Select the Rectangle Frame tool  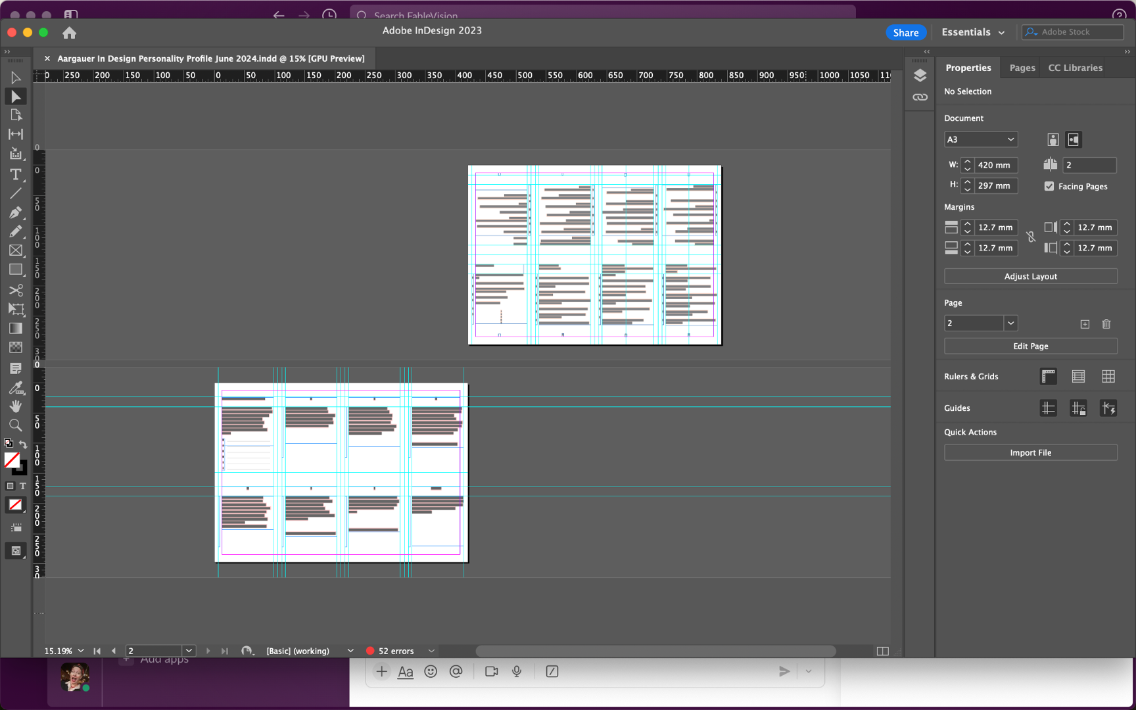(x=15, y=250)
